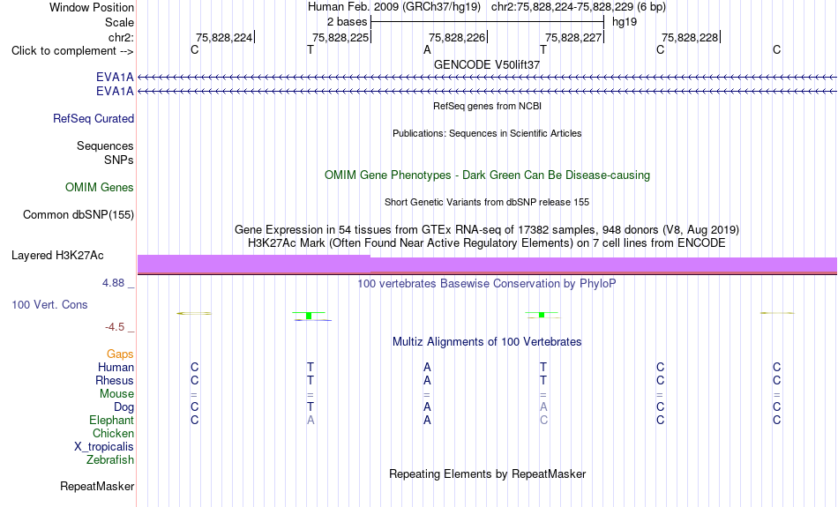838x507 pixels.
Task: Click the coordinate label 75,828,225
Action: [340, 37]
